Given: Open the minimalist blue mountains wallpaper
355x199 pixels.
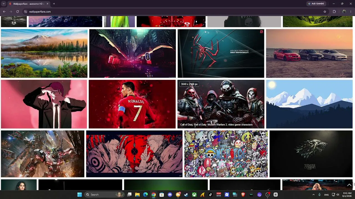Looking at the screenshot, I should point(309,104).
